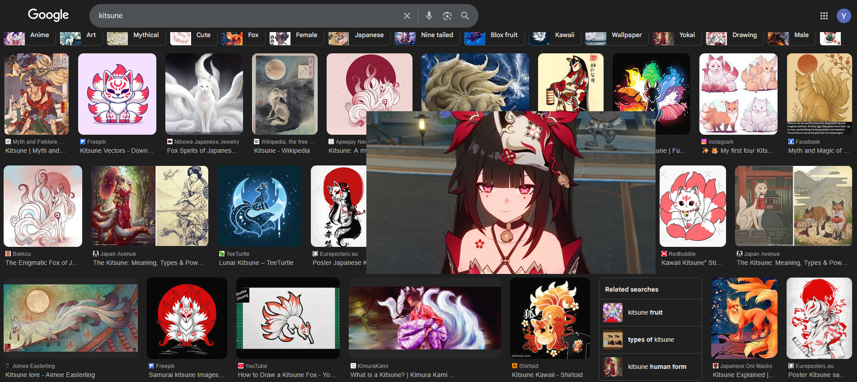Open the TeeTurtle Lunar Kitsune thumbnail

click(x=259, y=206)
